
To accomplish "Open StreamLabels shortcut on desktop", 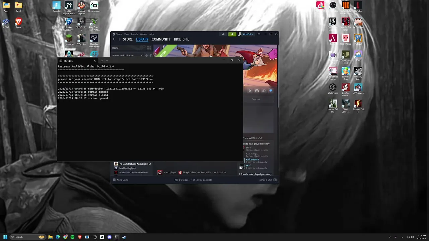I will 94,7.
